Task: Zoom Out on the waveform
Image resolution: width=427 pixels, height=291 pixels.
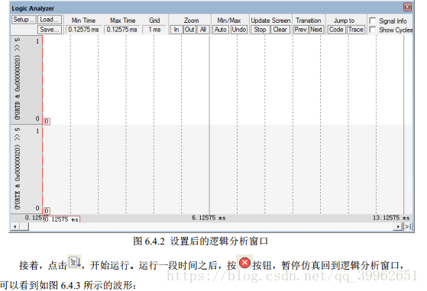Action: pyautogui.click(x=189, y=29)
